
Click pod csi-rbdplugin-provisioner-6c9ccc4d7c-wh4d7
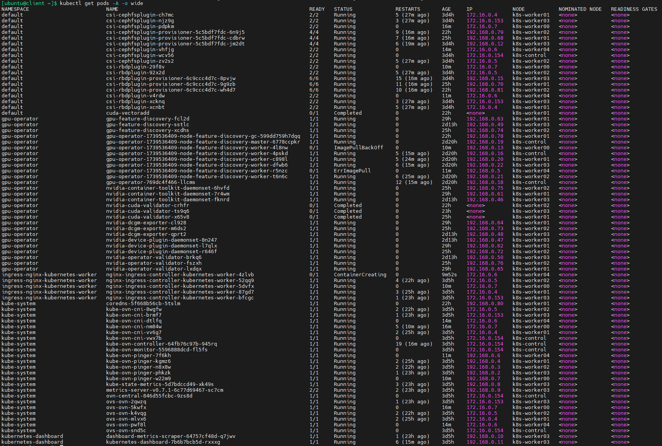tap(171, 90)
